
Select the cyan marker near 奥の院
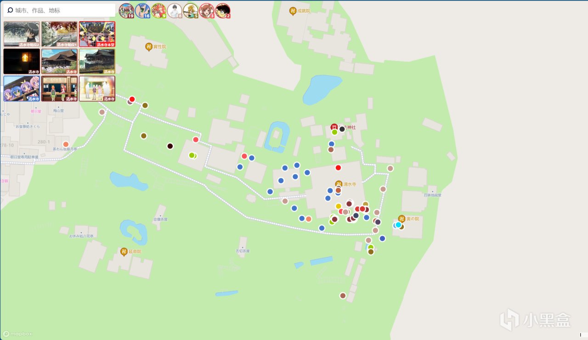398,224
